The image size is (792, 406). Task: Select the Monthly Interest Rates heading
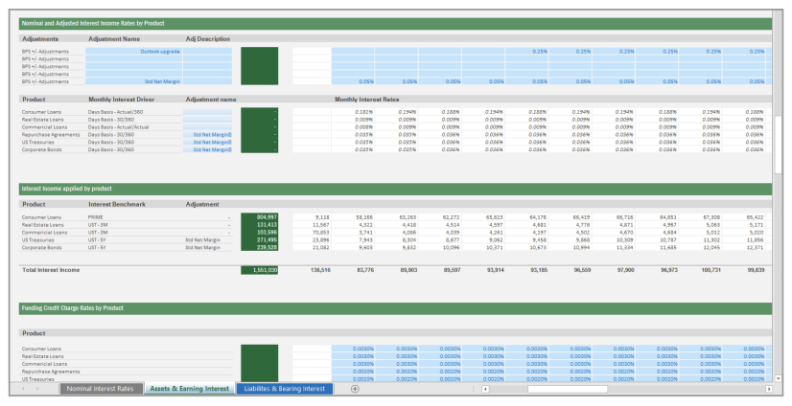pyautogui.click(x=367, y=100)
